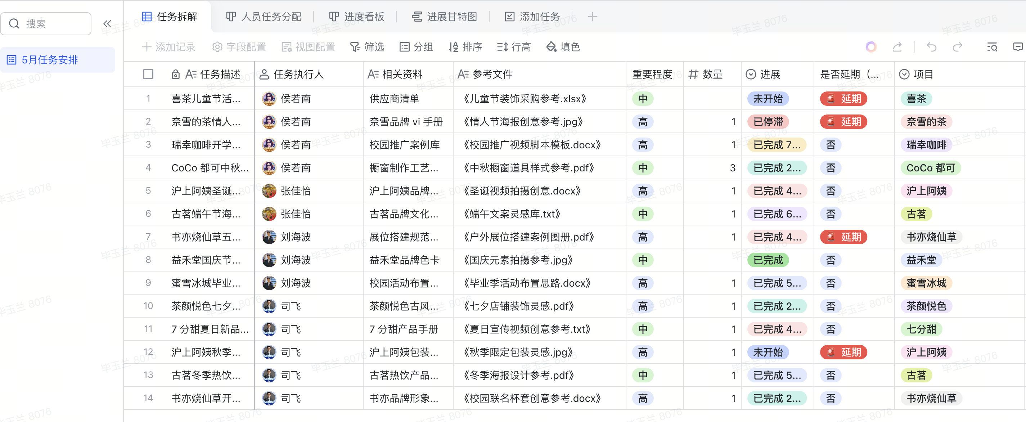Viewport: 1026px width, 422px height.
Task: Expand 行高 row height options
Action: point(514,47)
